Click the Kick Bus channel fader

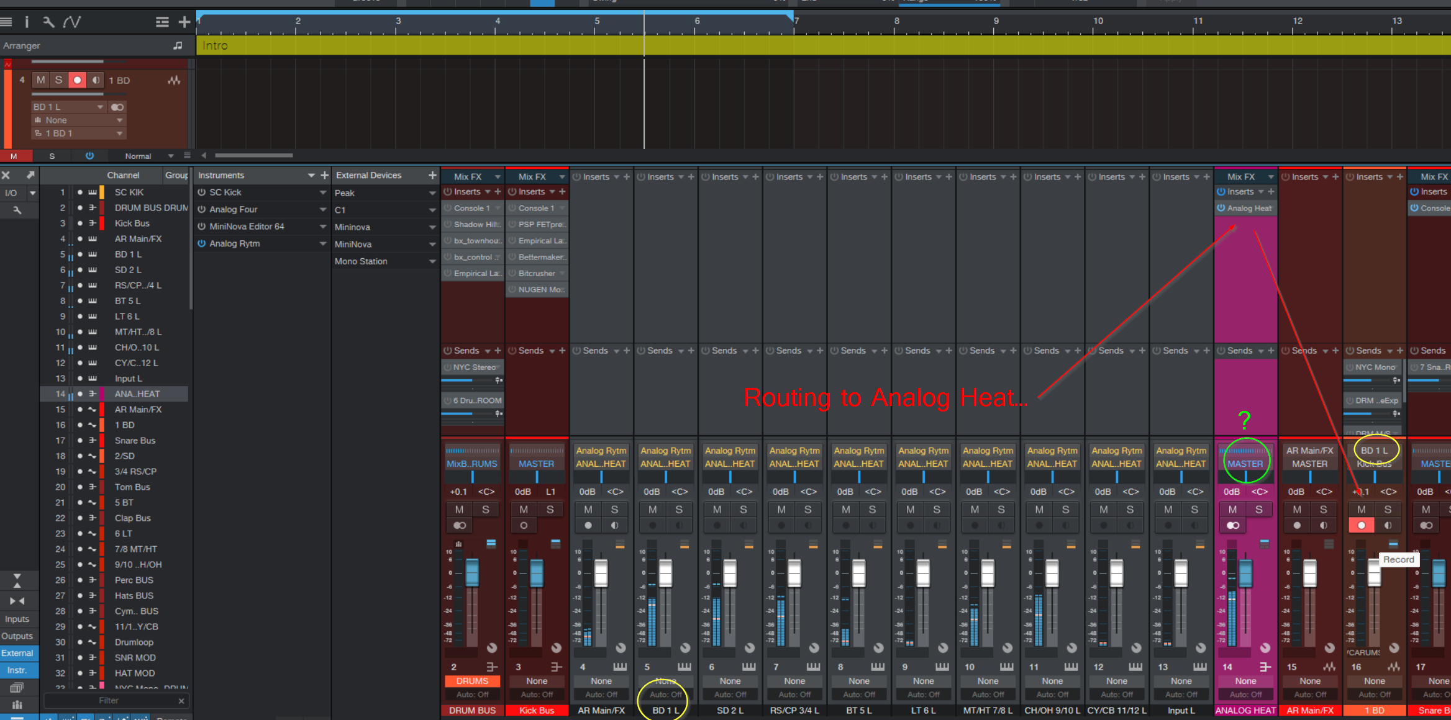pos(537,572)
